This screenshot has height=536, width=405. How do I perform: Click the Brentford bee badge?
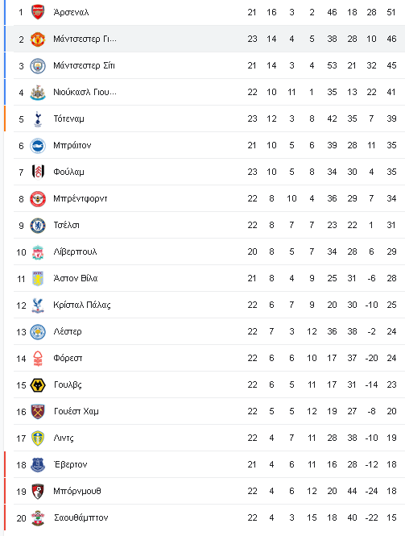point(38,198)
